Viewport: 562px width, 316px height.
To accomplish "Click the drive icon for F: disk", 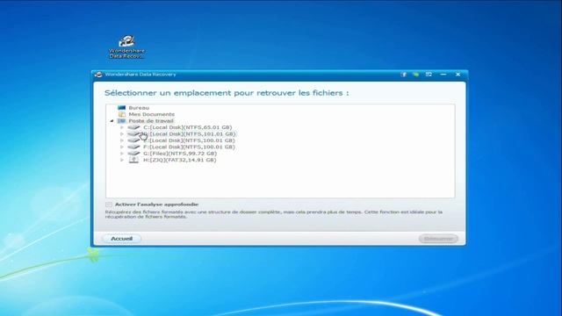I will 133,147.
